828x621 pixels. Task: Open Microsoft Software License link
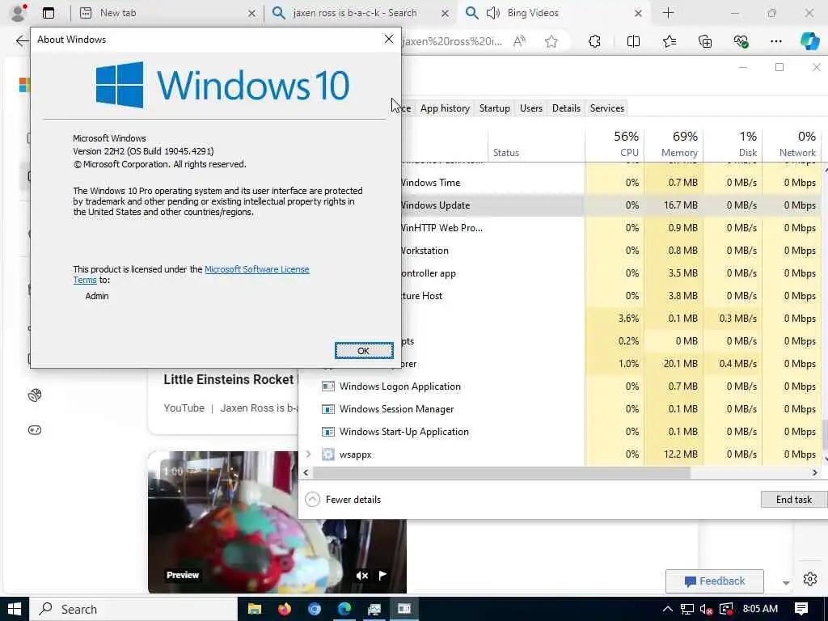tap(256, 269)
